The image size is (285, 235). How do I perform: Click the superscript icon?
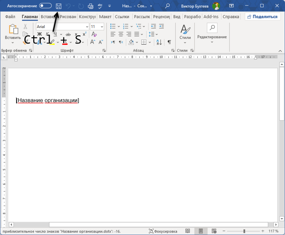84,33
